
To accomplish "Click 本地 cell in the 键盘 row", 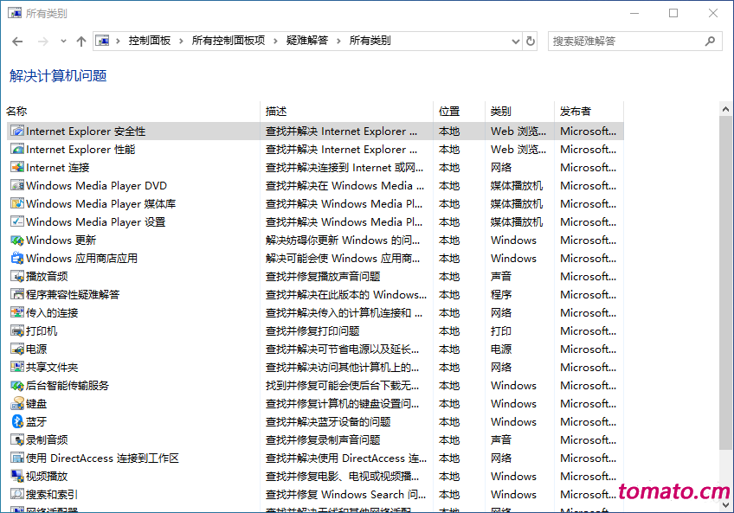I will click(449, 403).
